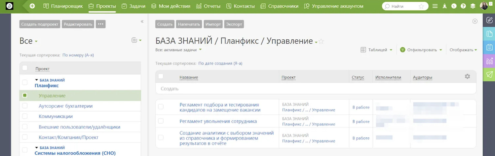495x156 pixels.
Task: Check the Регламент увольнения сотрудника task checkbox
Action: click(161, 121)
